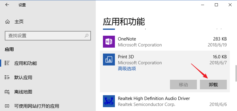Select 可使用网站打开的应用 menu entry
Viewport: 237px width, 111px height.
(x=37, y=106)
